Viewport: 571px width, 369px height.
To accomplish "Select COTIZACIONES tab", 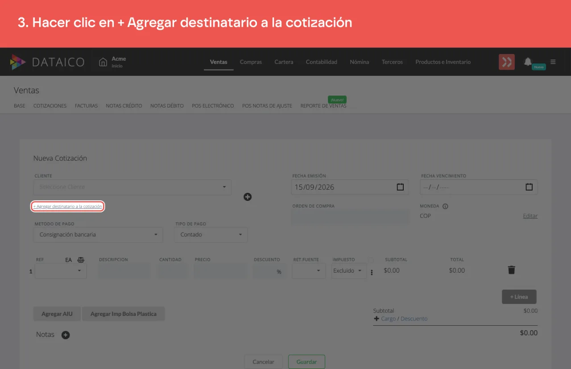I will [x=50, y=106].
